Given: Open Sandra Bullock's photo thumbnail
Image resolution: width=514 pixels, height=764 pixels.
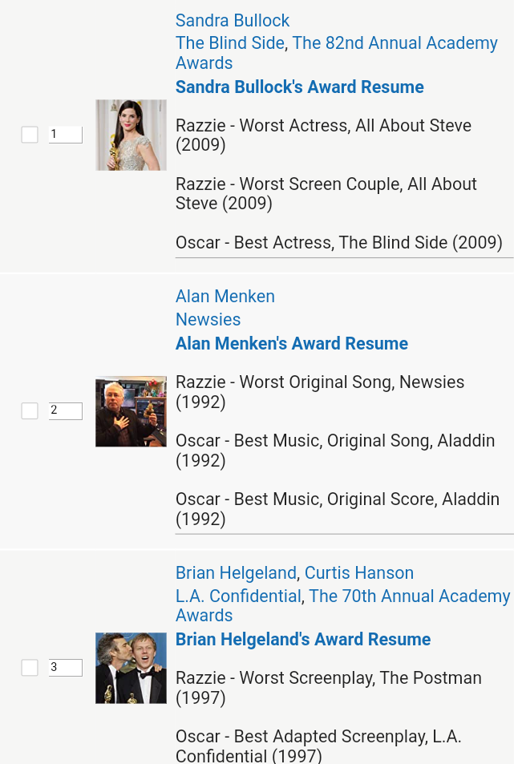Looking at the screenshot, I should (131, 135).
